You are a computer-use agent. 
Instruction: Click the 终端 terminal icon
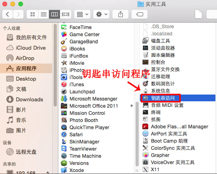145,112
